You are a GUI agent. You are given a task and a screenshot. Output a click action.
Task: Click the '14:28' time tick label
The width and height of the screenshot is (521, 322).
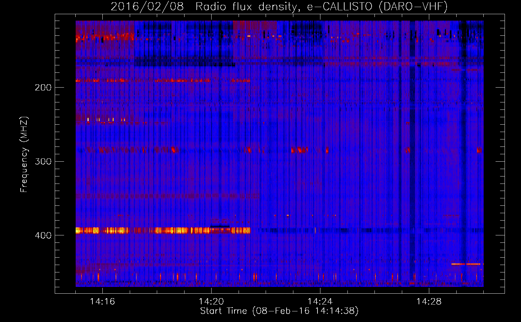[429, 301]
